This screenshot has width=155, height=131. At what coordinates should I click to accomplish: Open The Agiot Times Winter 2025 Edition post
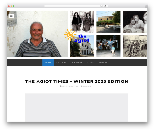[77, 81]
